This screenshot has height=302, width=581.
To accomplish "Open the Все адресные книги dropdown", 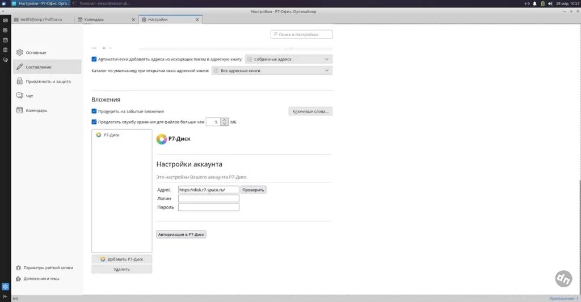I will point(272,70).
